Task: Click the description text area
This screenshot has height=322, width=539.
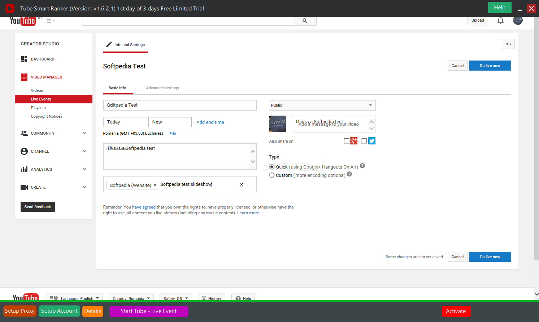Action: coord(180,157)
